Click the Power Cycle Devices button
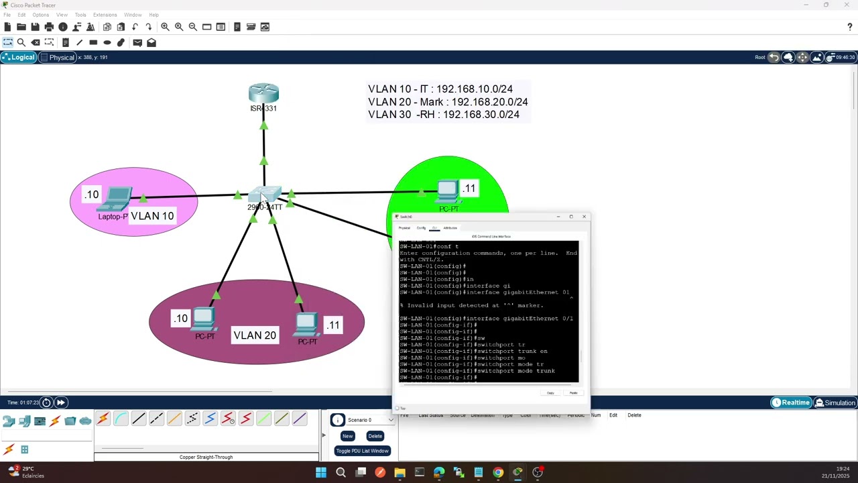858x483 pixels. (x=46, y=402)
